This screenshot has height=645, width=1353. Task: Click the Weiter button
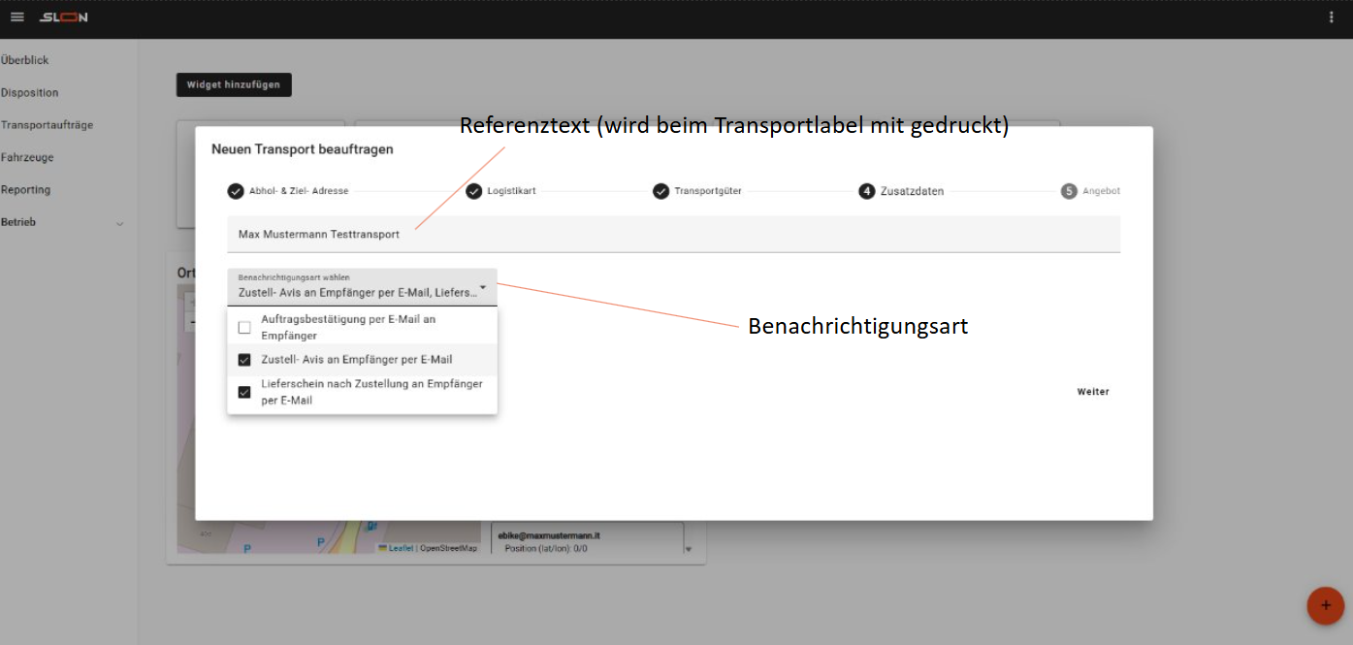1093,392
